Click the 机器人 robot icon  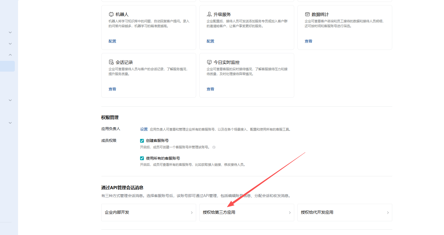click(111, 14)
